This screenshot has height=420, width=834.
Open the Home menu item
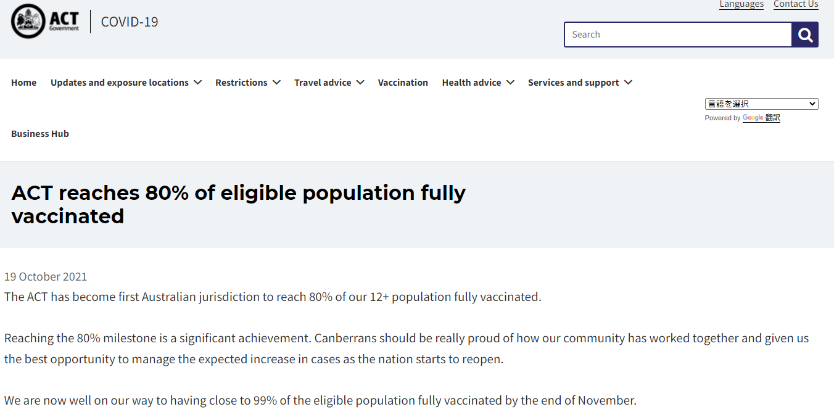23,83
